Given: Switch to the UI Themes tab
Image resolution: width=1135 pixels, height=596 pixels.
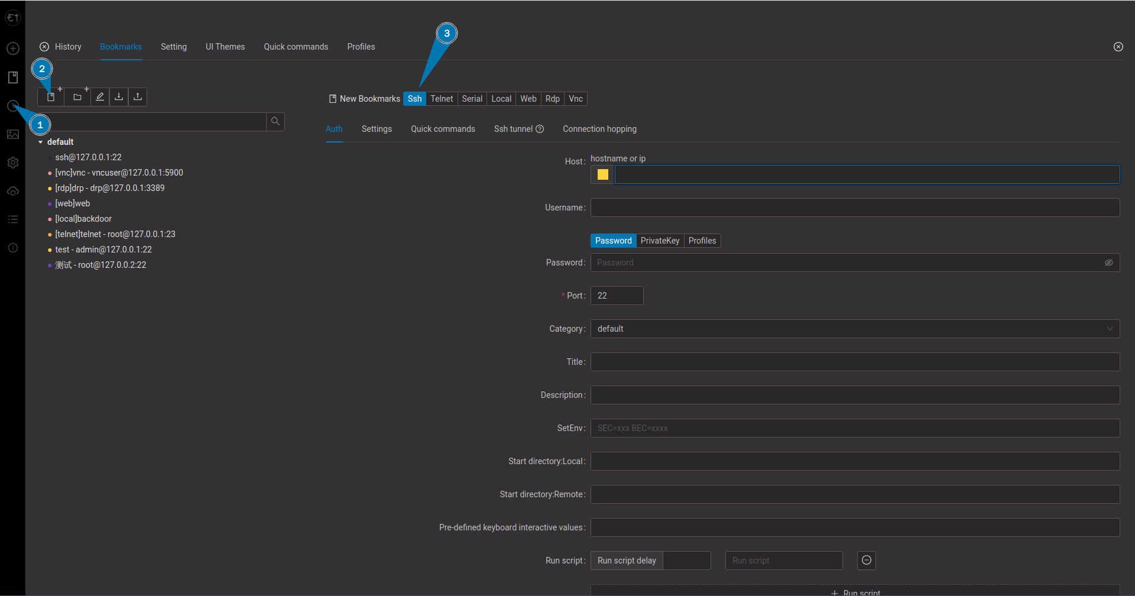Looking at the screenshot, I should point(225,47).
